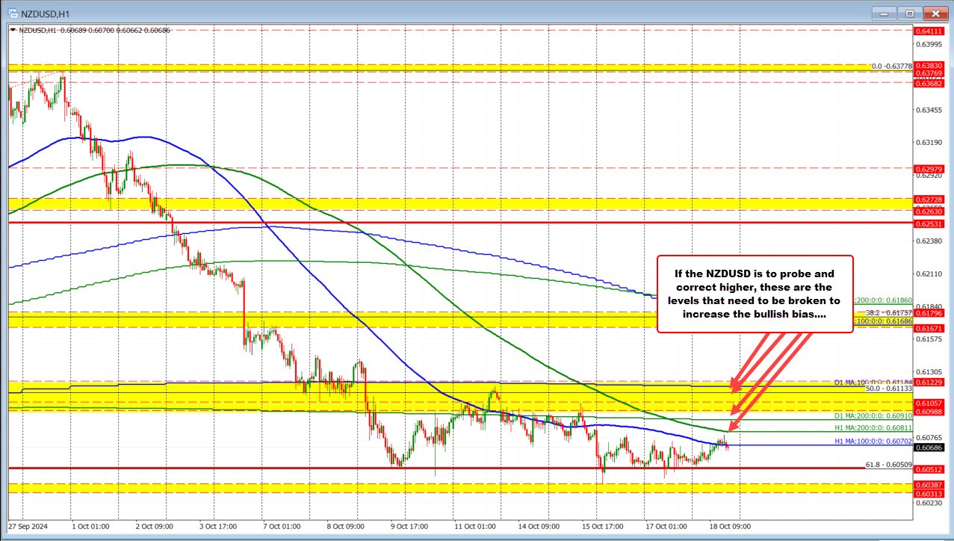Click the bullish bias annotation text box

[755, 293]
